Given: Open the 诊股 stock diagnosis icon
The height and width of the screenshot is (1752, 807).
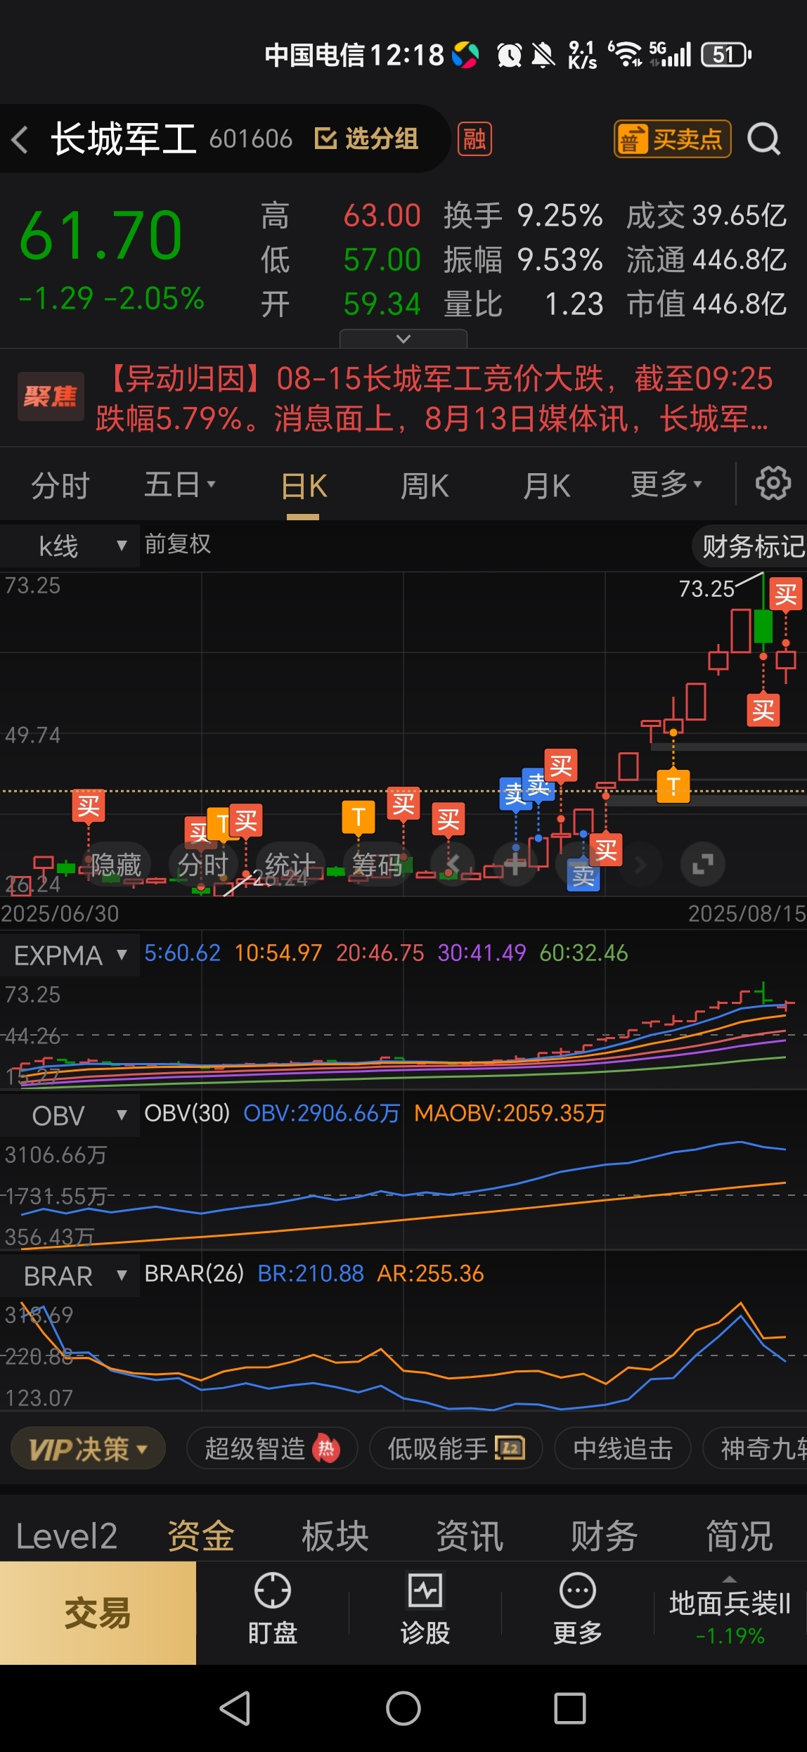Looking at the screenshot, I should click(425, 1610).
